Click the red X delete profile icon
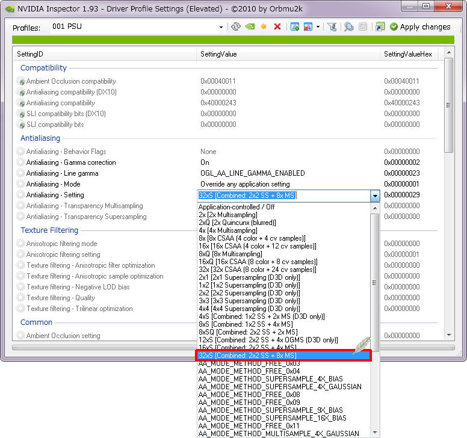467x438 pixels. (277, 27)
